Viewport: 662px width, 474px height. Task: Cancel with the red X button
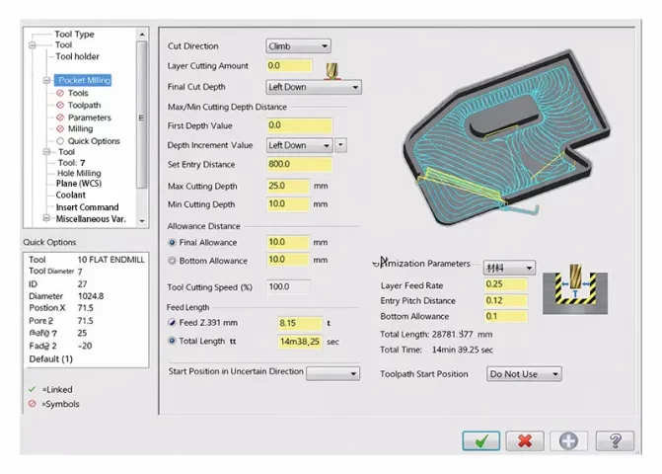pos(525,441)
